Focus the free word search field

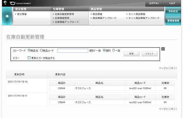[x=73, y=51]
